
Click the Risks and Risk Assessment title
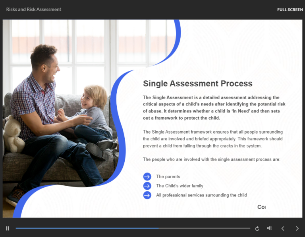point(34,10)
